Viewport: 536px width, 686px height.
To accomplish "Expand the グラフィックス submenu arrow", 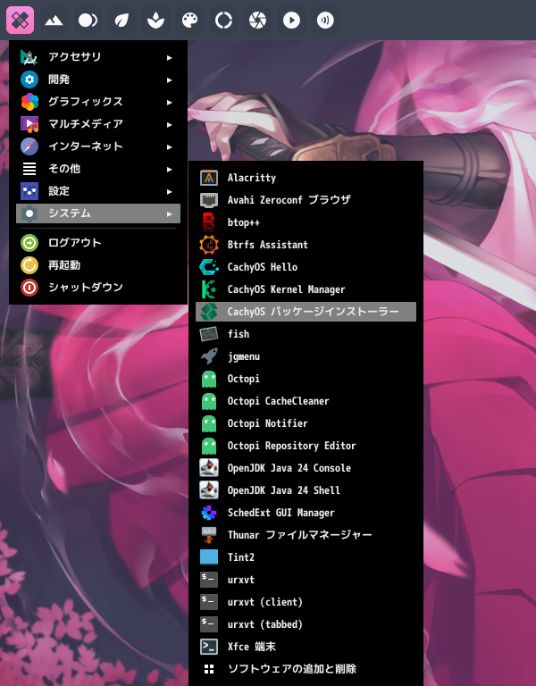I will point(170,102).
